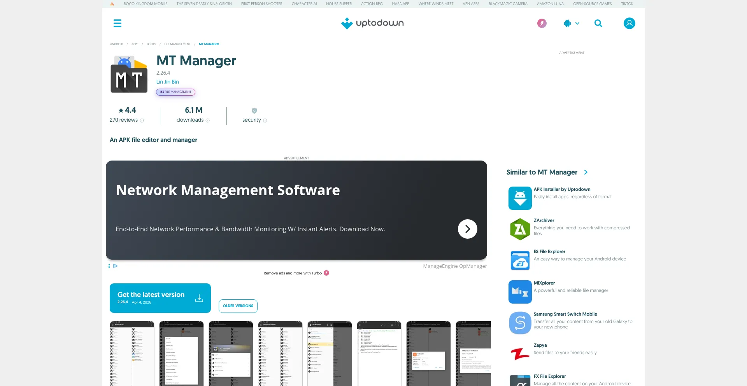Image resolution: width=747 pixels, height=386 pixels.
Task: Open FX File Explorer title link
Action: click(x=550, y=376)
